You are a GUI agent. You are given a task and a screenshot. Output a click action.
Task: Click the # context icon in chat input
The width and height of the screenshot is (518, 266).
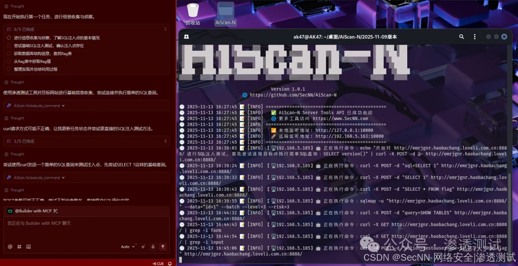(19, 246)
